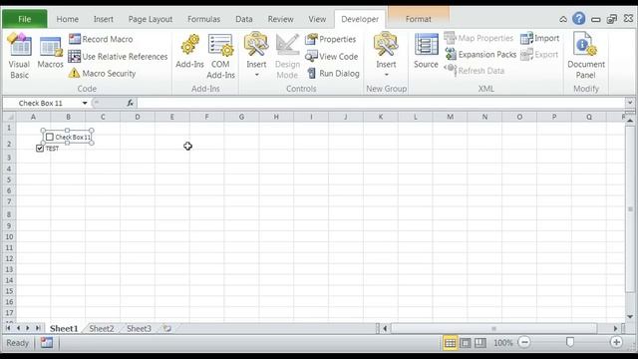Open the Document Panel
Image resolution: width=638 pixels, height=359 pixels.
click(x=586, y=56)
